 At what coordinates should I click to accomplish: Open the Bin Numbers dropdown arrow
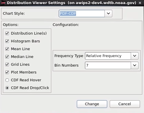[x=134, y=65]
